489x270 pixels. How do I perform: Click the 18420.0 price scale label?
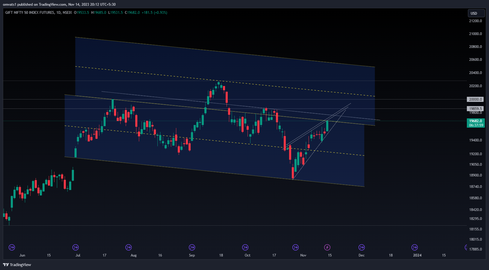pyautogui.click(x=476, y=210)
